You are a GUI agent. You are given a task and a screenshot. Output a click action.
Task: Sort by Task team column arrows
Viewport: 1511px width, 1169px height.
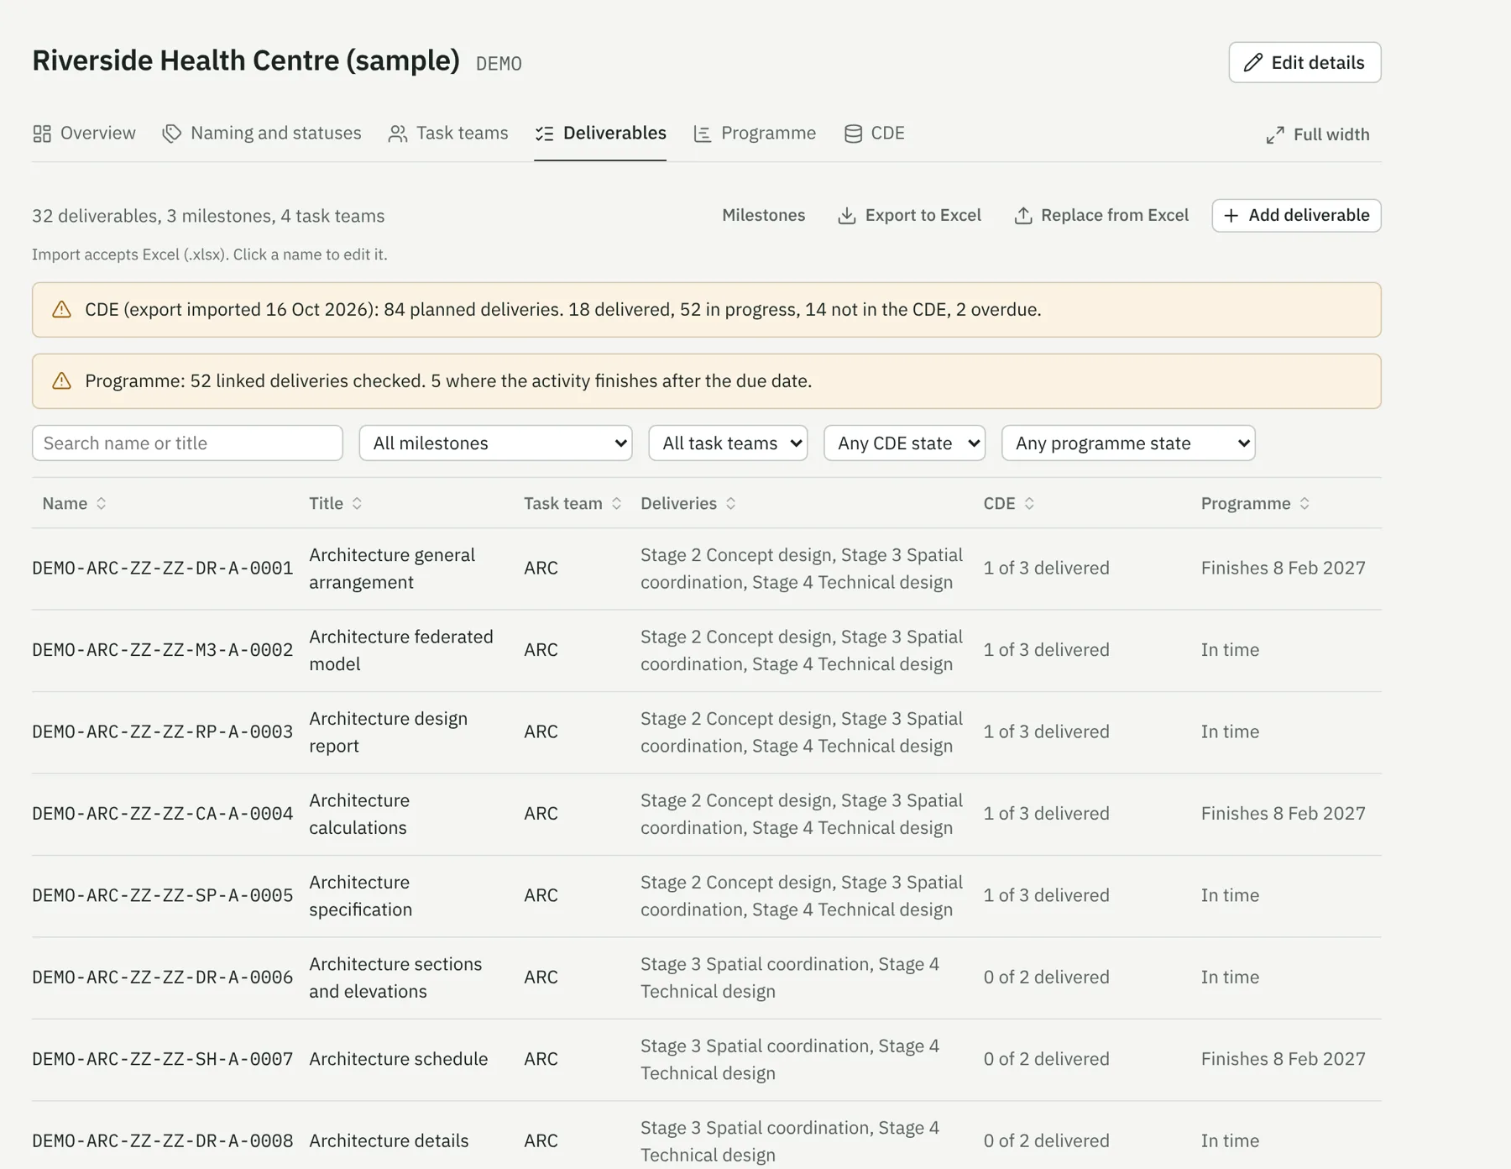point(616,503)
